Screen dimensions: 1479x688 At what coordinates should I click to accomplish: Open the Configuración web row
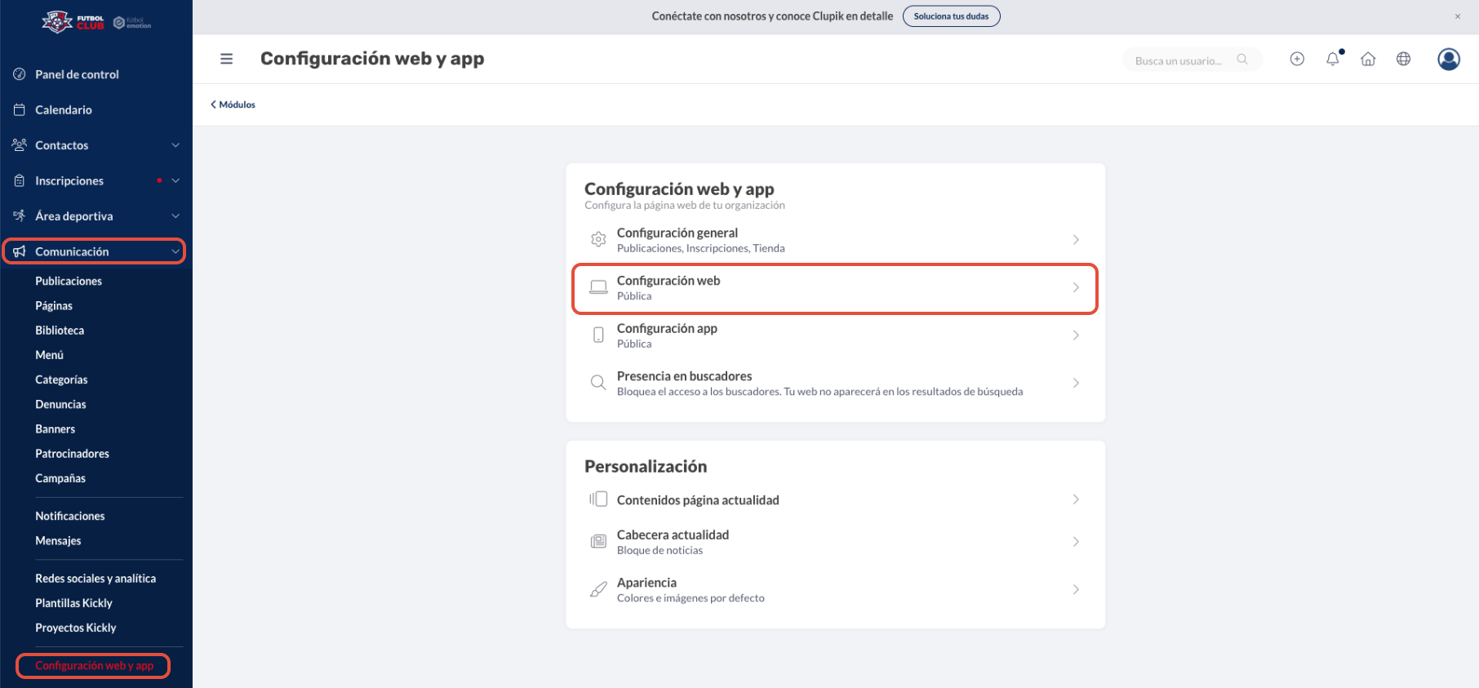835,288
